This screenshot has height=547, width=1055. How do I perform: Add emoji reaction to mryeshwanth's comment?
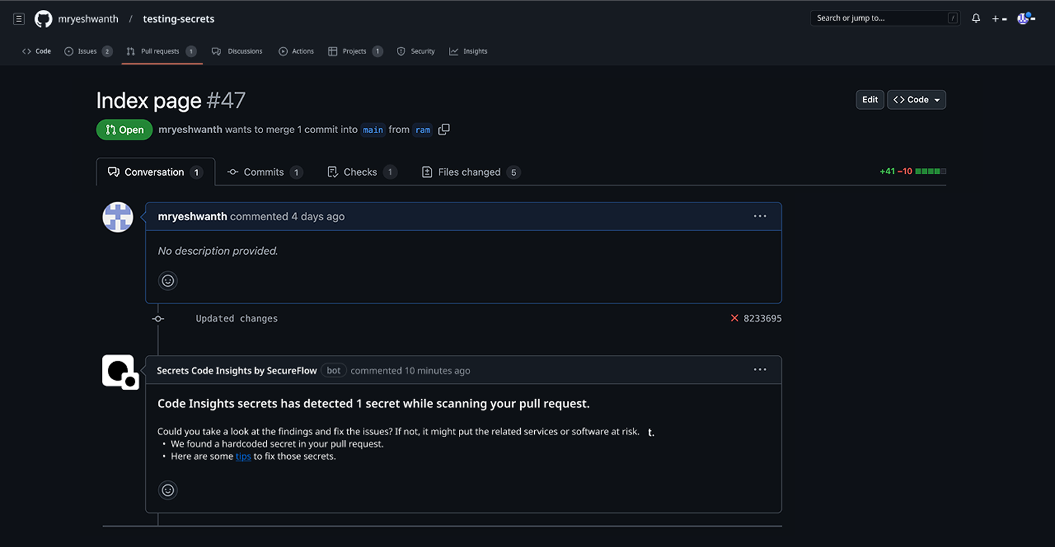168,281
